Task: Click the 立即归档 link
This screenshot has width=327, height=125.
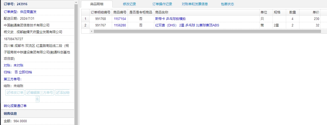Action: 25,72
